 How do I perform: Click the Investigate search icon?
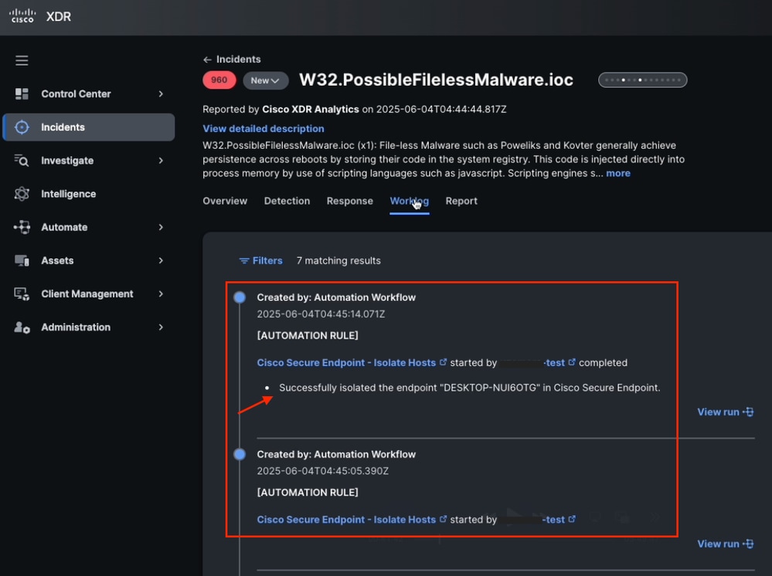tap(22, 161)
